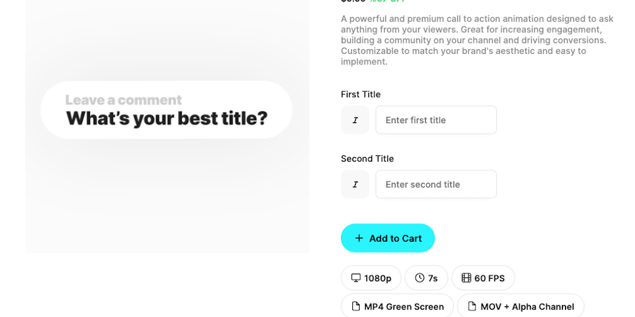The height and width of the screenshot is (317, 635).
Task: Click the film icon in the 60 FPS badge
Action: click(x=466, y=278)
